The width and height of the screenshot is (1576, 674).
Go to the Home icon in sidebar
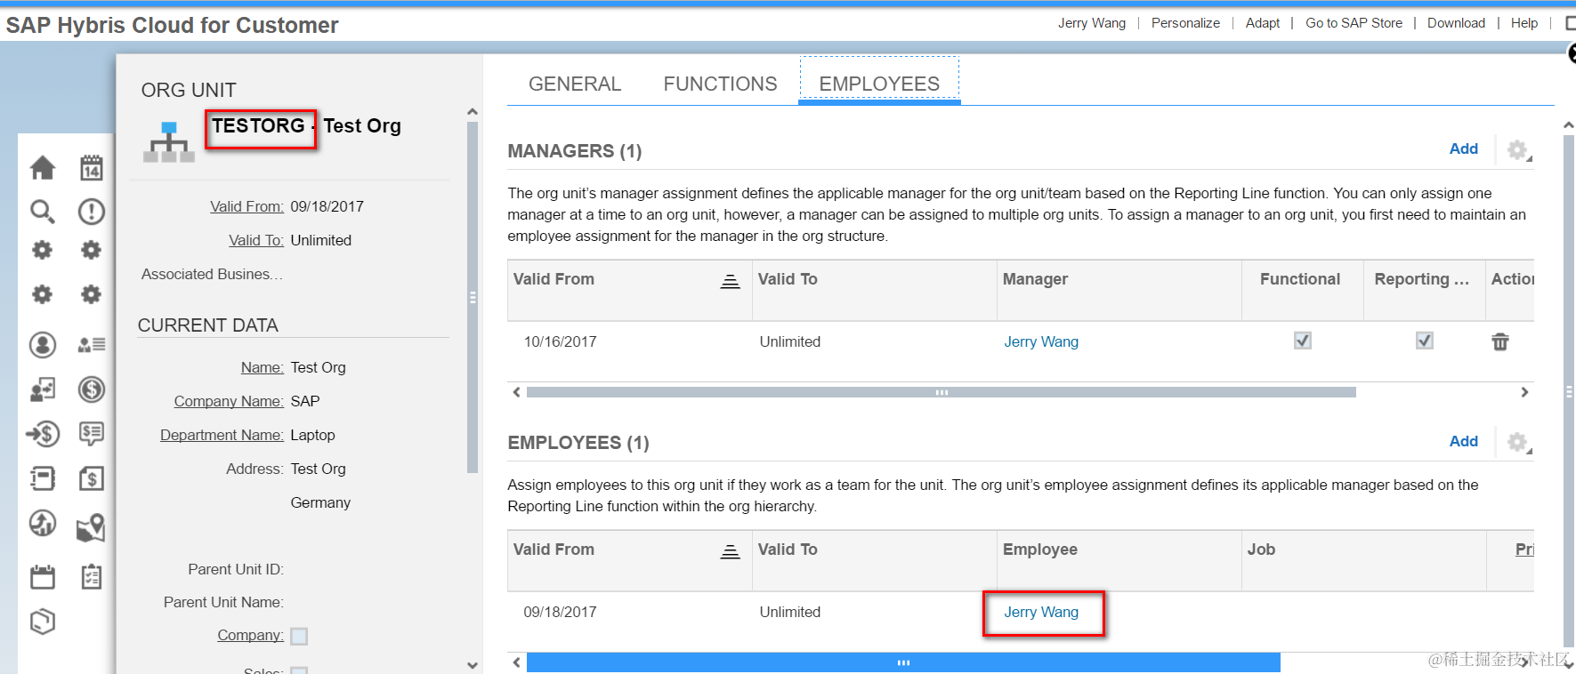click(43, 167)
